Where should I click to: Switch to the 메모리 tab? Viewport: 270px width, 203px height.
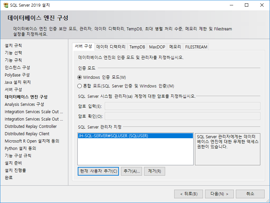[x=175, y=47]
